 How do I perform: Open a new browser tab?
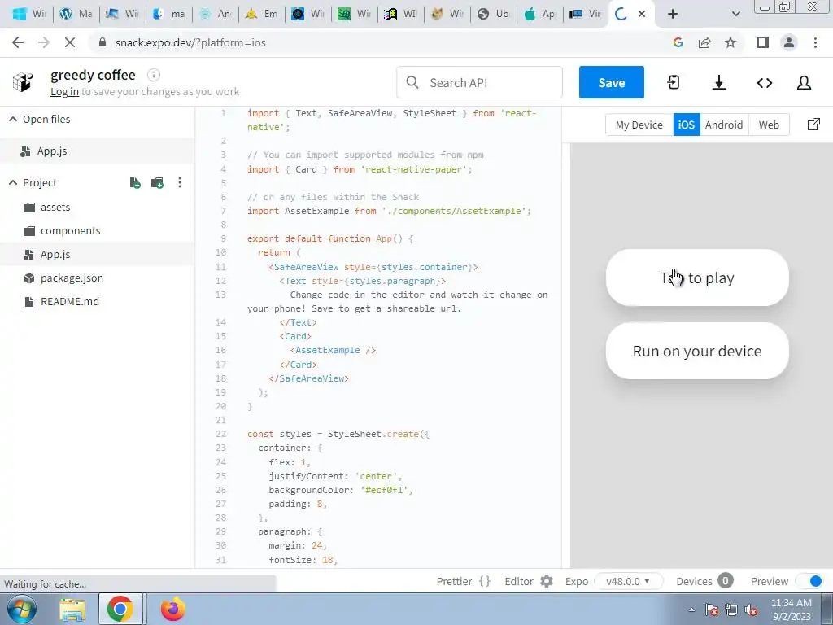point(673,15)
